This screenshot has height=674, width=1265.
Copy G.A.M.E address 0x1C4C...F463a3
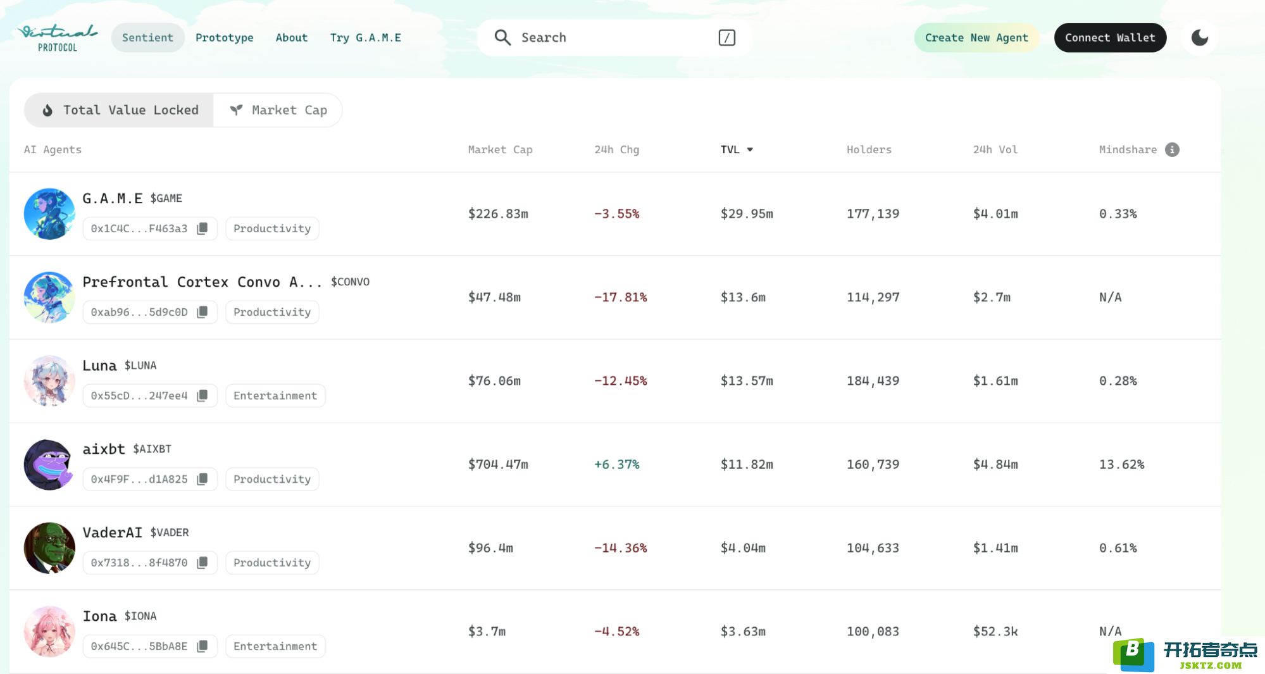tap(203, 228)
